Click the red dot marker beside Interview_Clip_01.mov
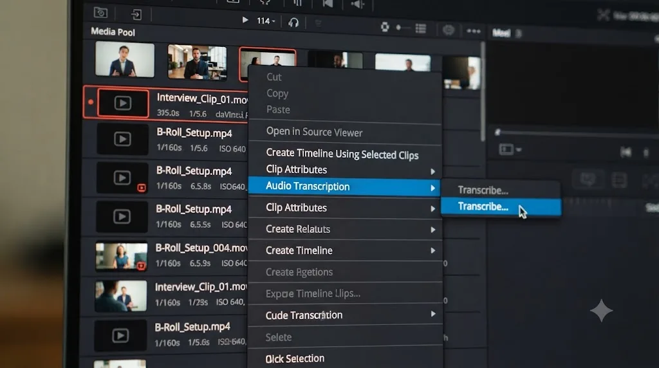 pos(91,102)
